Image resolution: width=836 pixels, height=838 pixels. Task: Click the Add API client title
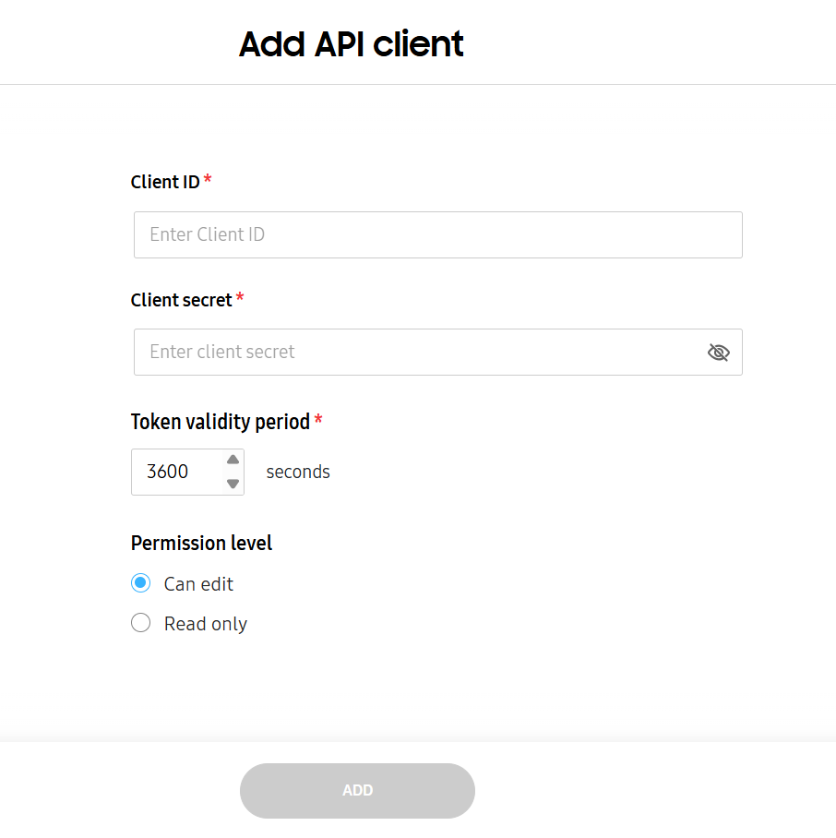[x=351, y=43]
